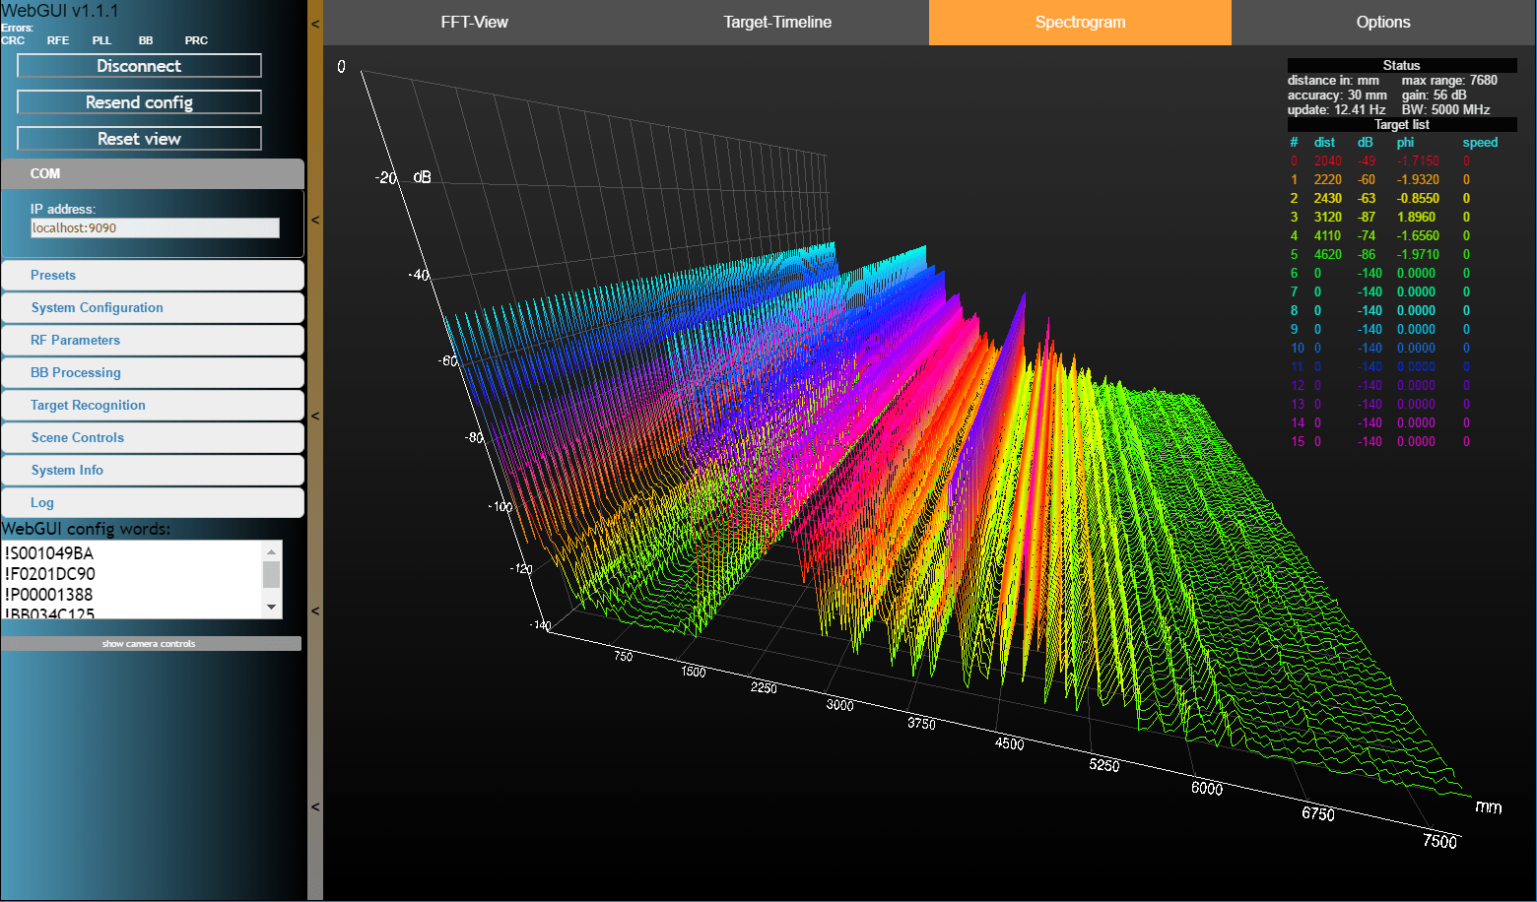Click the bottom chevron on the orange divider

point(313,806)
